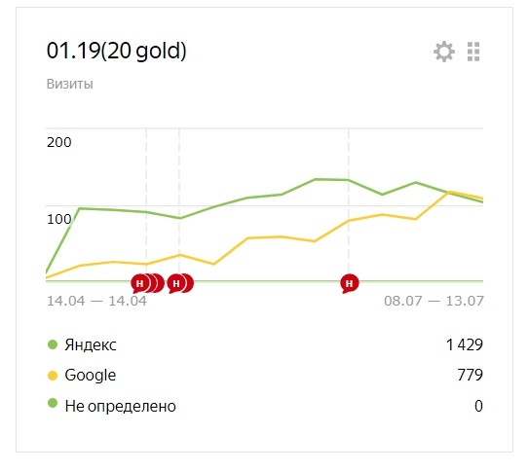The height and width of the screenshot is (470, 529).
Task: Click the green Яндекс line peak
Action: click(315, 179)
